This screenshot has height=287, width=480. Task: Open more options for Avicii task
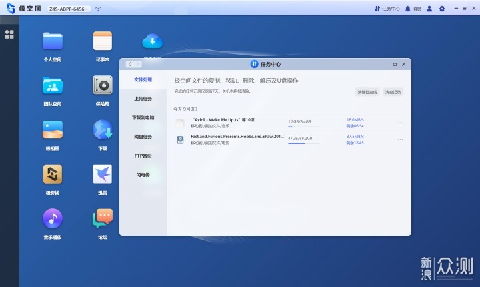click(x=401, y=123)
